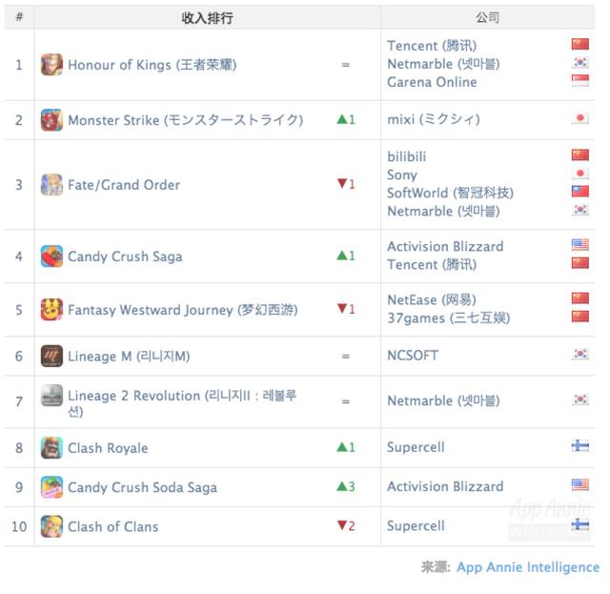Click the Candy Crush Soda Saga icon
Screen dimensions: 610x594
(x=51, y=487)
